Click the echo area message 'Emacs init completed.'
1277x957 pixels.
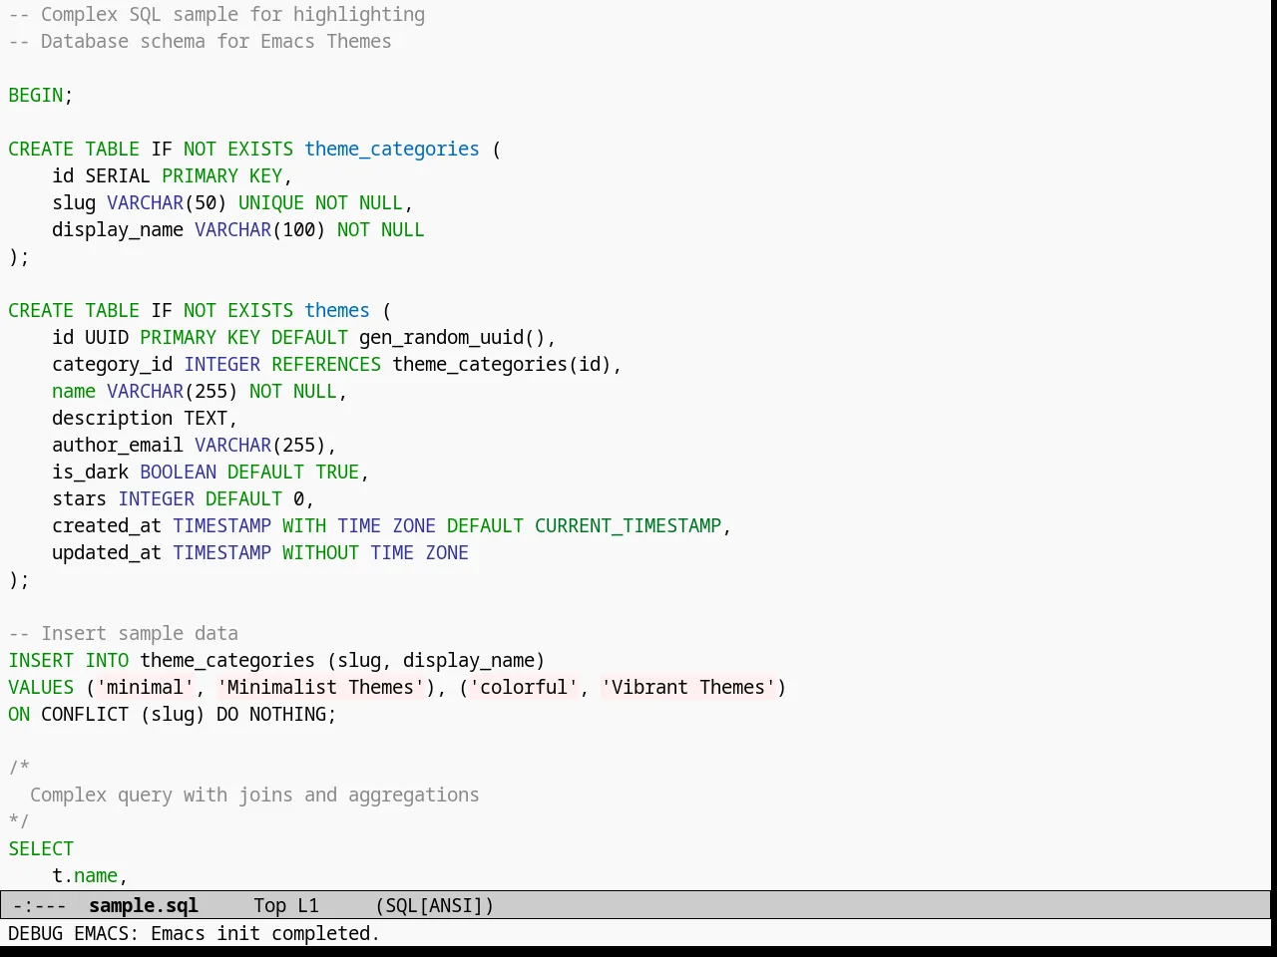(265, 933)
